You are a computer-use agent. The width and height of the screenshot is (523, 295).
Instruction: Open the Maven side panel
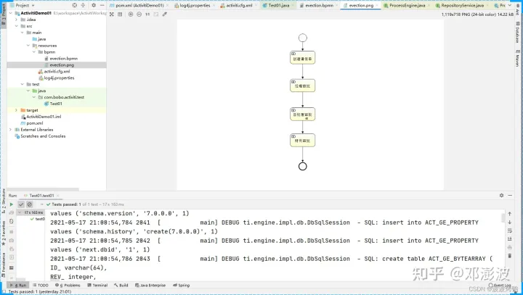[x=517, y=58]
